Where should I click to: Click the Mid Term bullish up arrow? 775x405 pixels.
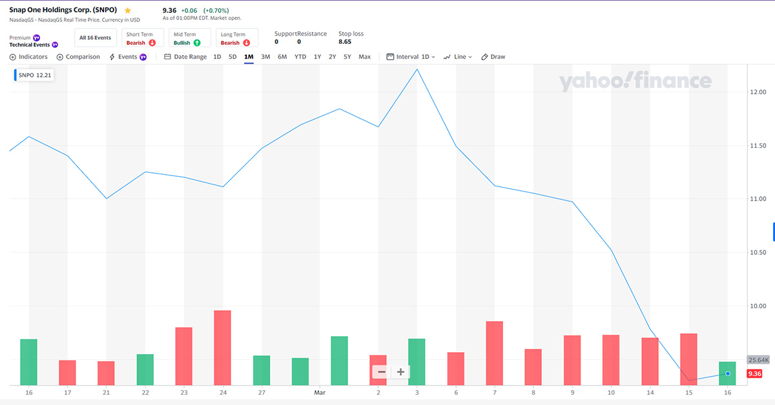click(197, 43)
